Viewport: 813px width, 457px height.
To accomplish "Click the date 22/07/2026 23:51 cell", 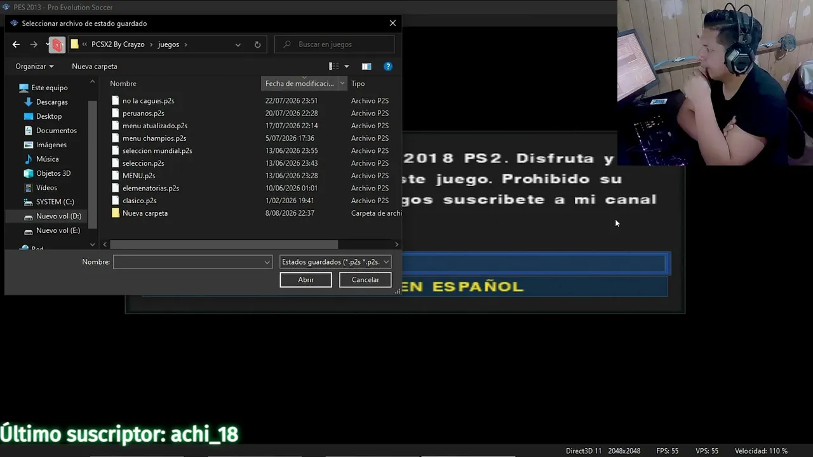I will (x=292, y=100).
